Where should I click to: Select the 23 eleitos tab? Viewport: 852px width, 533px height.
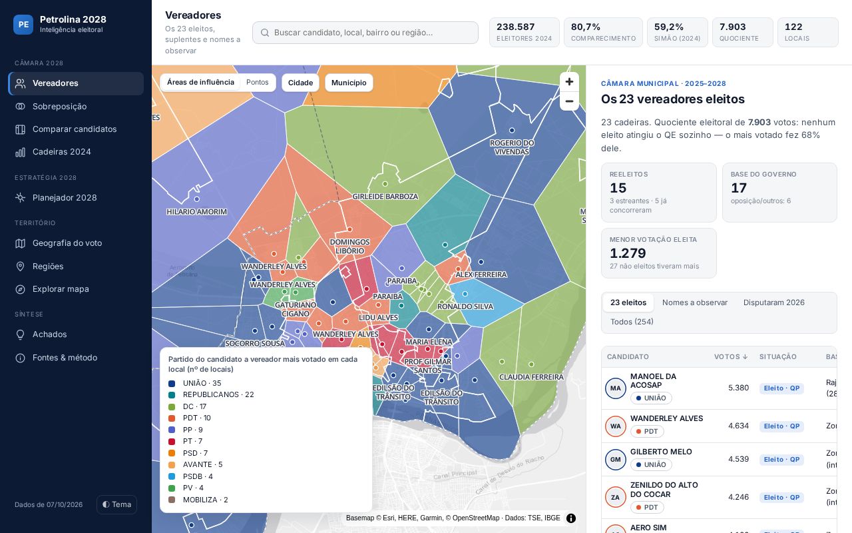coord(628,302)
